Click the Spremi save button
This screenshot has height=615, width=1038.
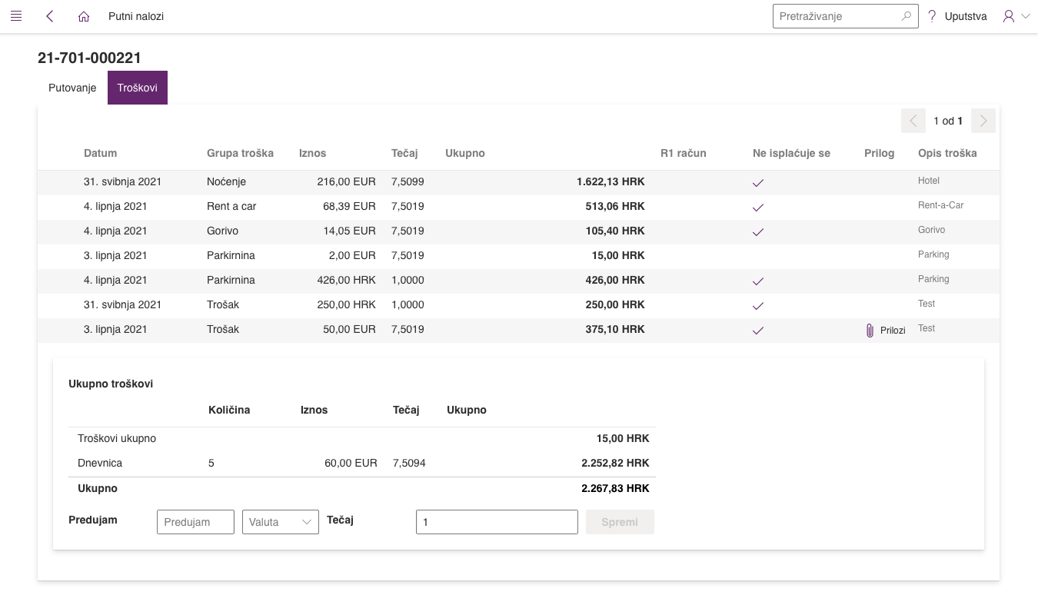tap(620, 522)
